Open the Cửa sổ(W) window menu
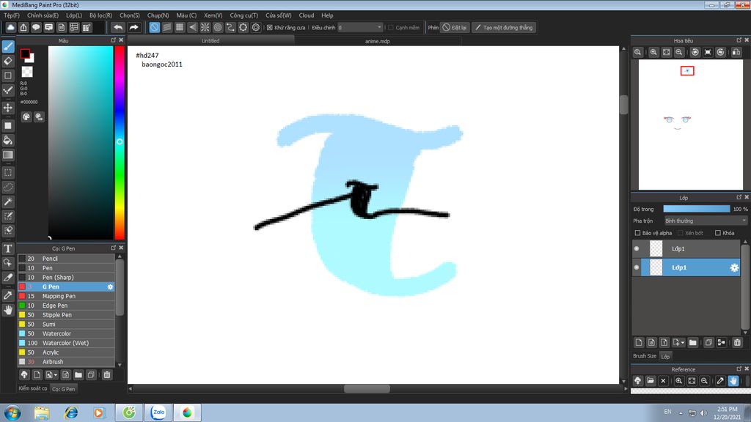The width and height of the screenshot is (751, 422). tap(278, 15)
